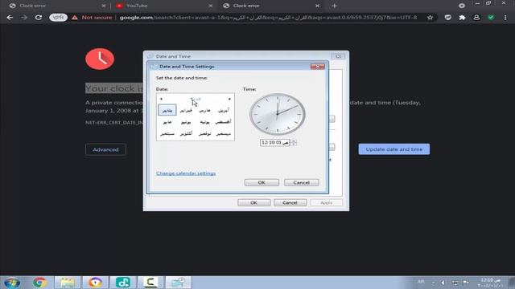Select month يناير (January) in calendar

167,110
